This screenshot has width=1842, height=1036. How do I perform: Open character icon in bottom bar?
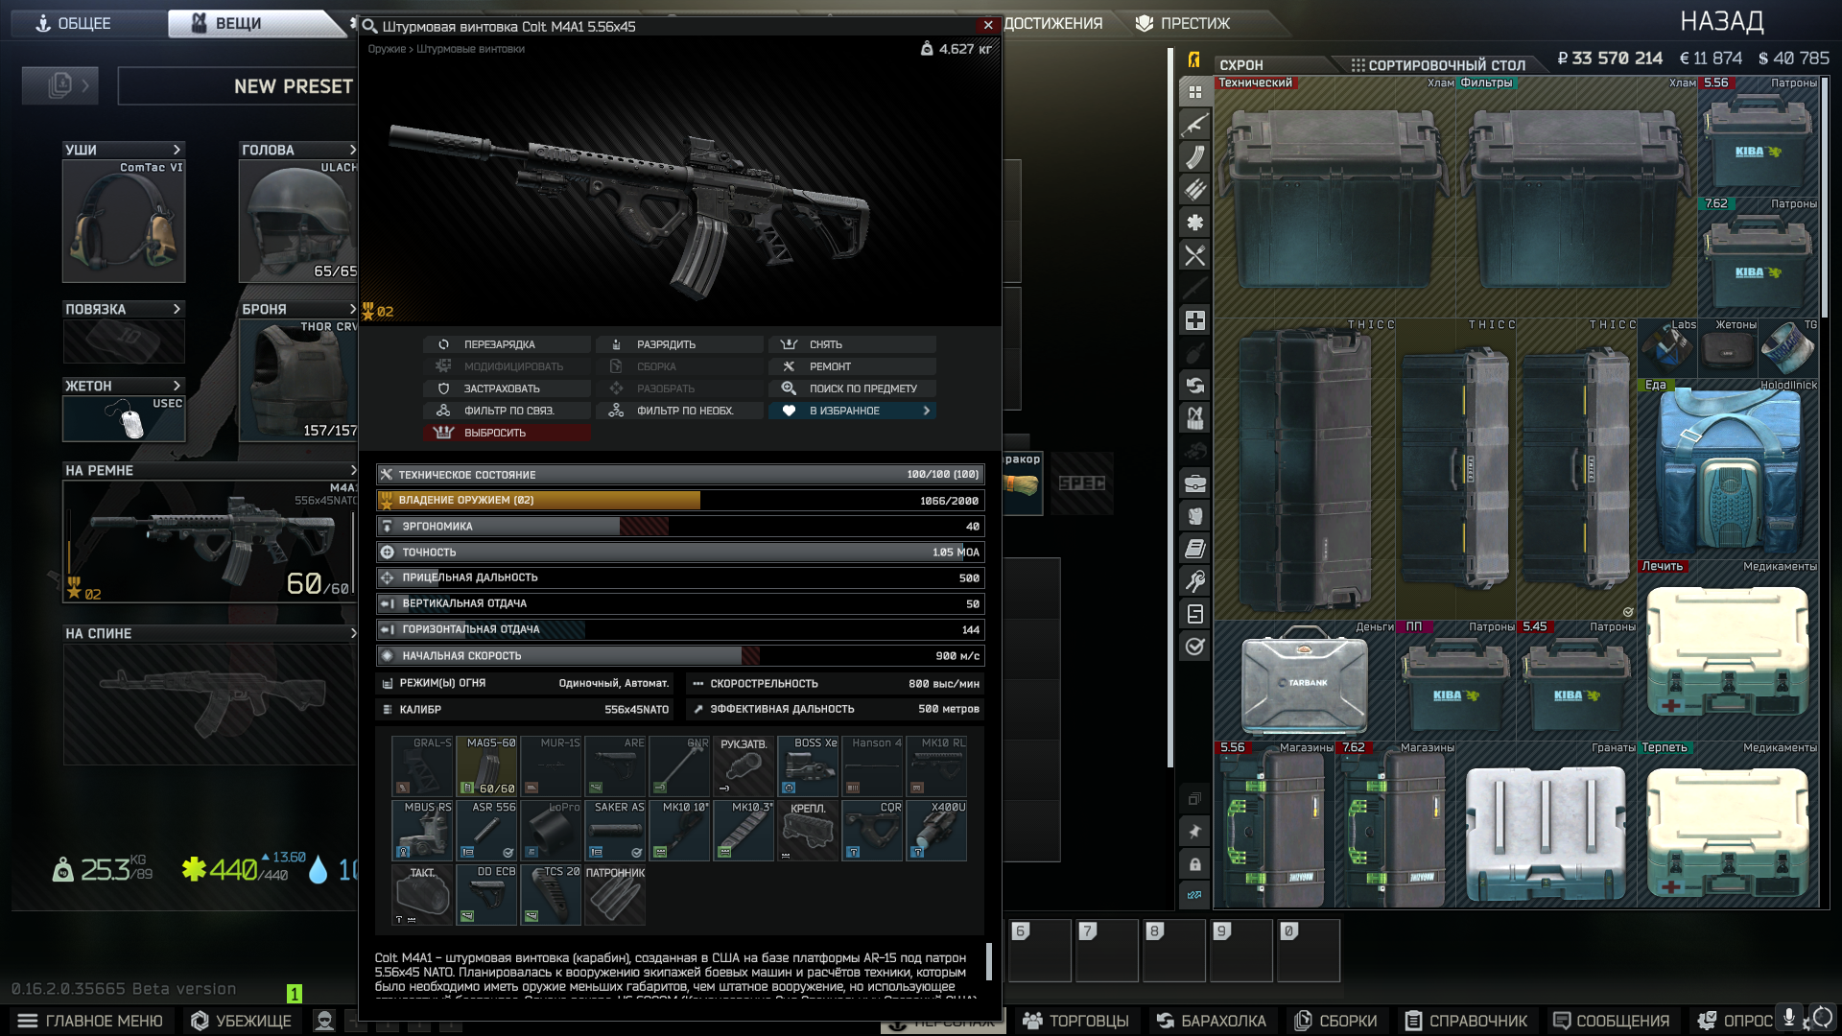click(x=325, y=1021)
